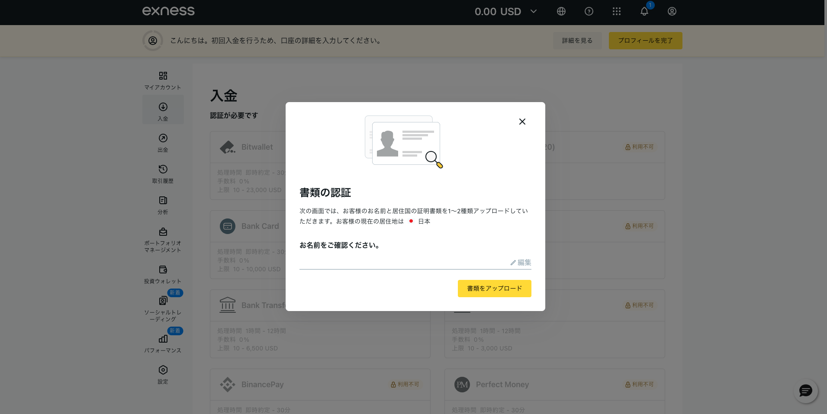The height and width of the screenshot is (414, 827).
Task: Open the apps grid menu icon
Action: (617, 12)
